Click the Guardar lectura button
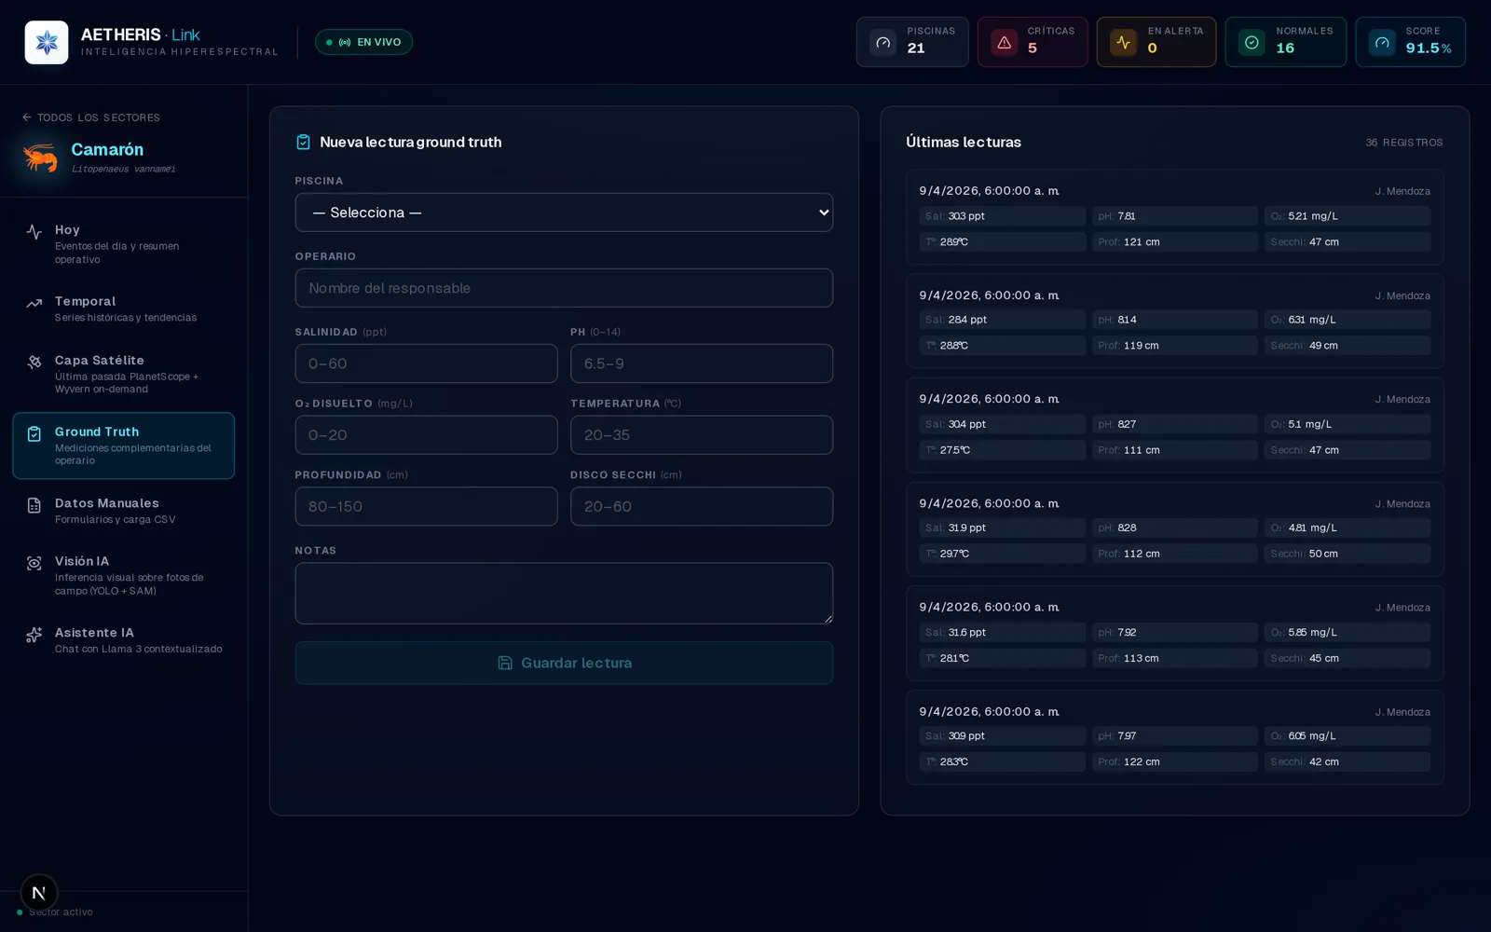The image size is (1491, 932). click(564, 663)
